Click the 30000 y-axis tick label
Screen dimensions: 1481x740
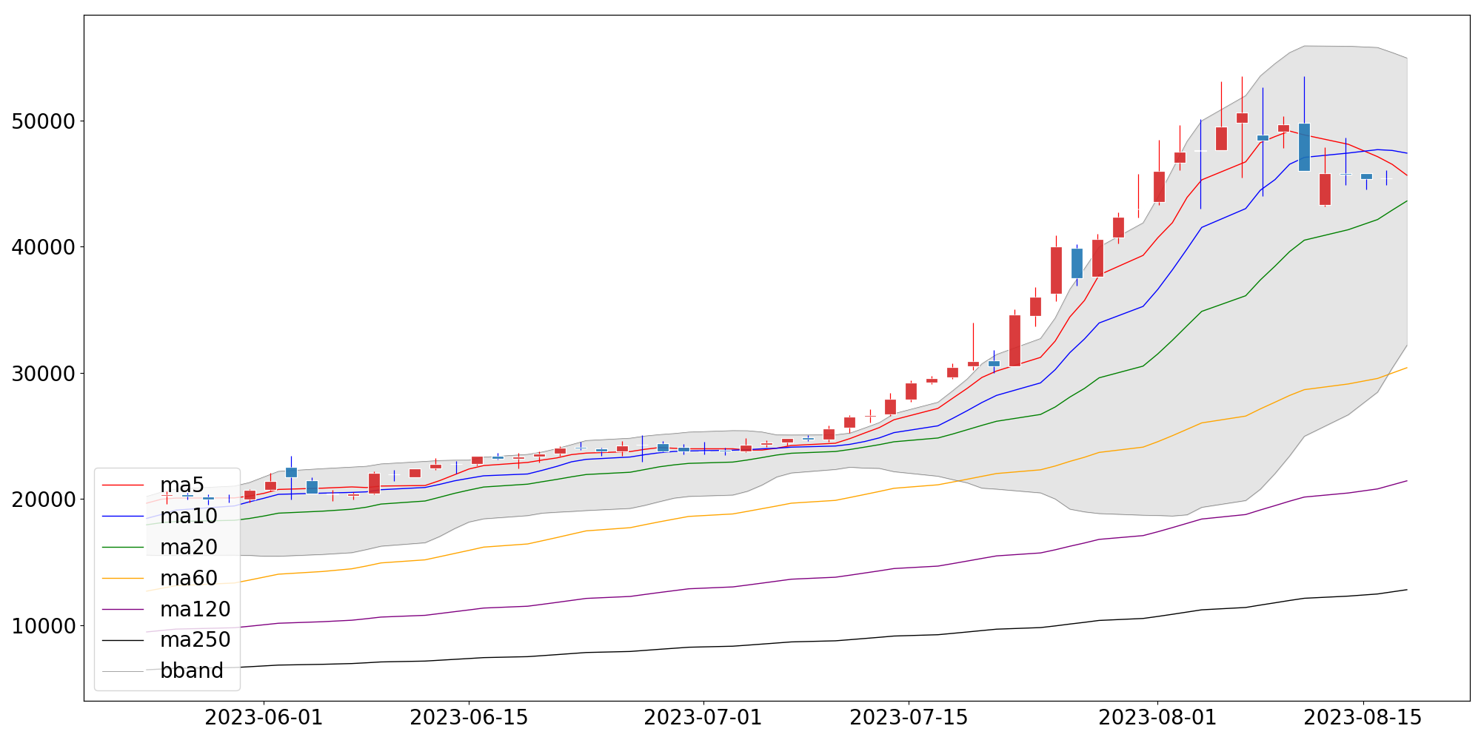pyautogui.click(x=44, y=374)
